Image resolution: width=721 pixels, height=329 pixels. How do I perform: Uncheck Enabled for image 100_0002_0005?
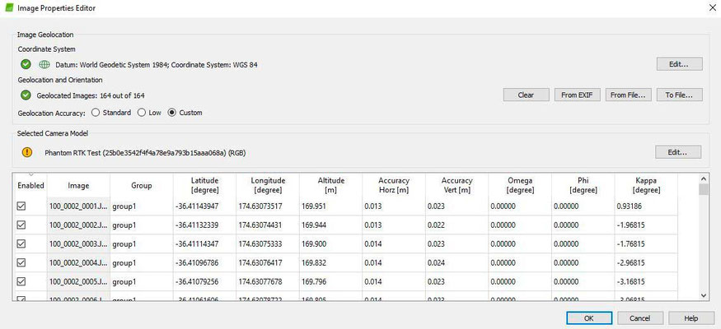(x=21, y=281)
